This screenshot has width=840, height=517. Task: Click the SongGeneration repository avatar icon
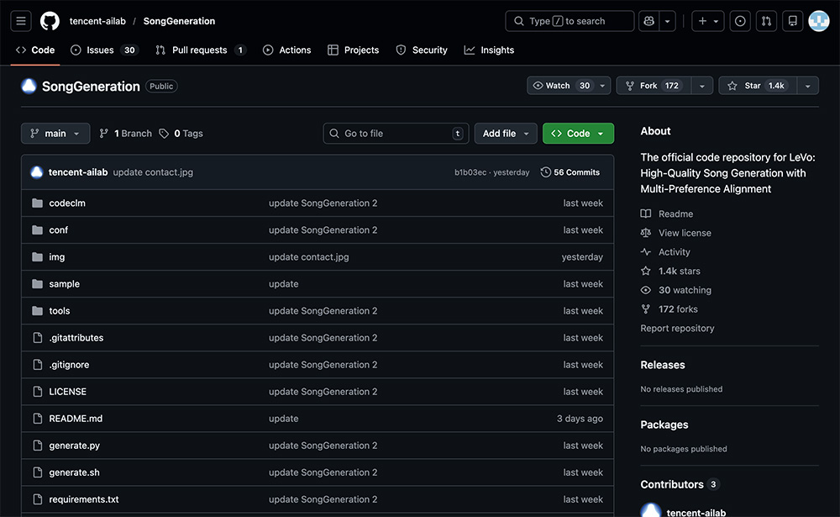(29, 86)
